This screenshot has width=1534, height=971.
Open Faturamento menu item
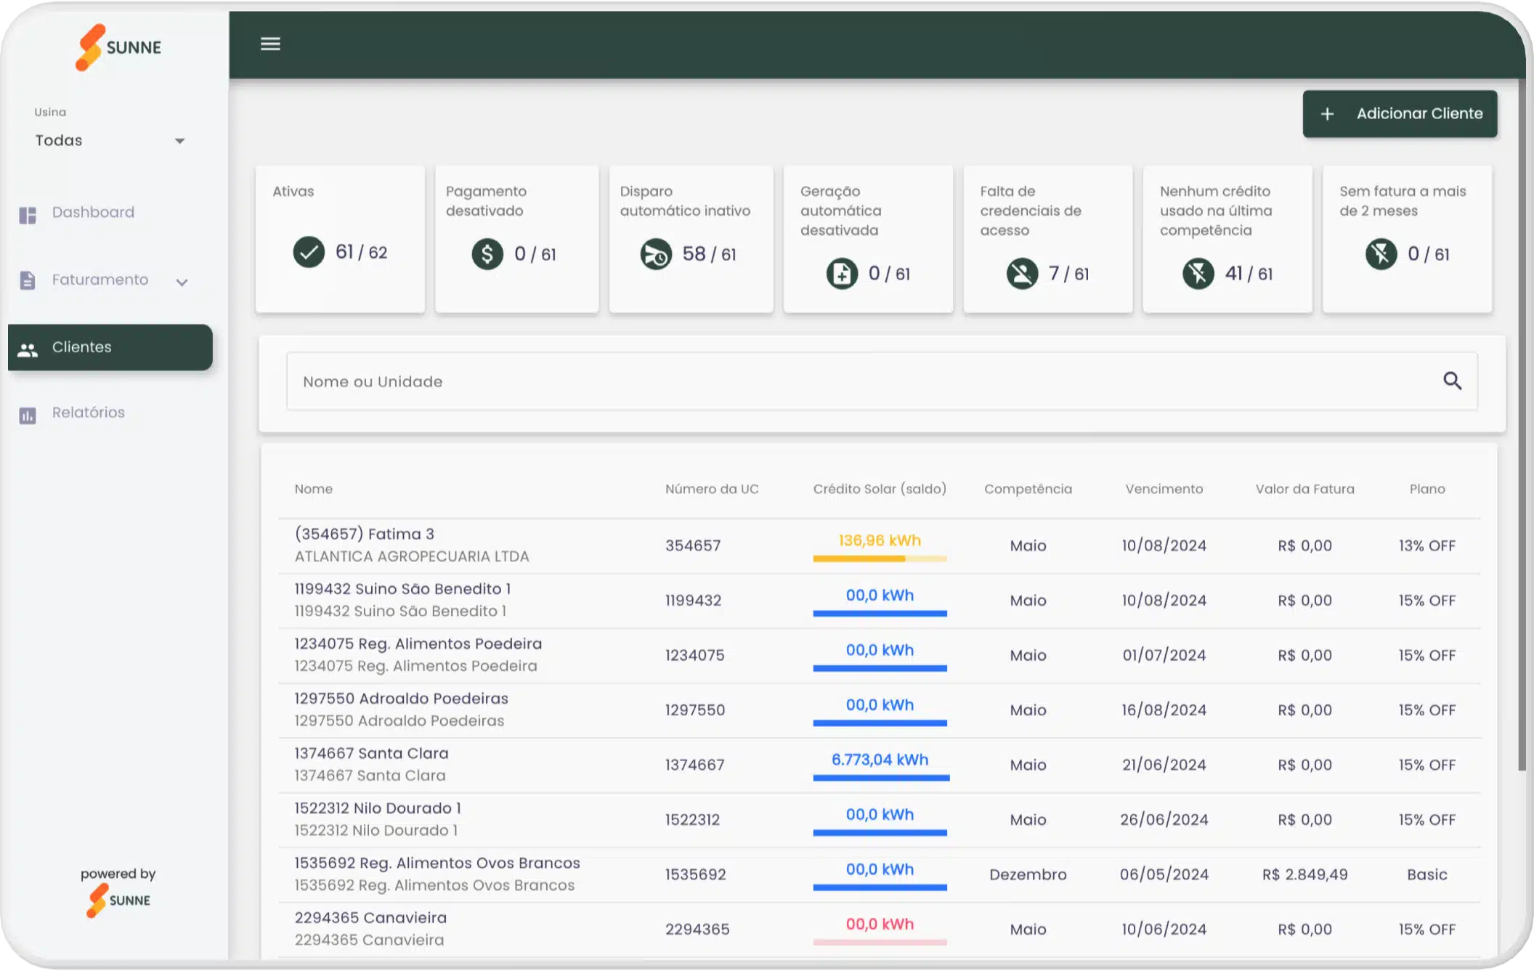pyautogui.click(x=100, y=280)
